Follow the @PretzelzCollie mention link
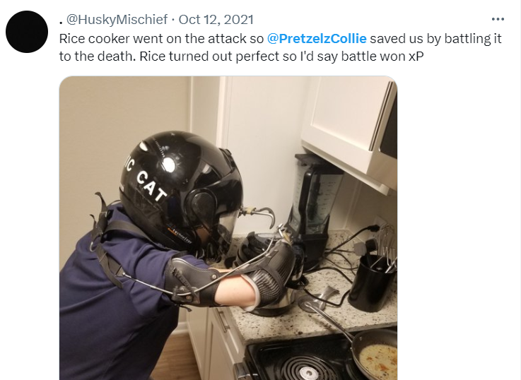The image size is (521, 380). click(317, 39)
